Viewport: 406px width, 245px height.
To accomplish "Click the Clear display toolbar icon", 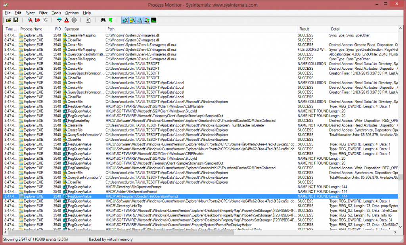I will point(45,20).
